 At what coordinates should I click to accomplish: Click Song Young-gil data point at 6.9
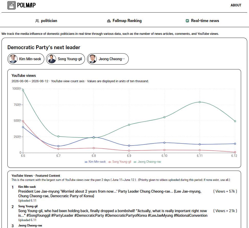129,151
